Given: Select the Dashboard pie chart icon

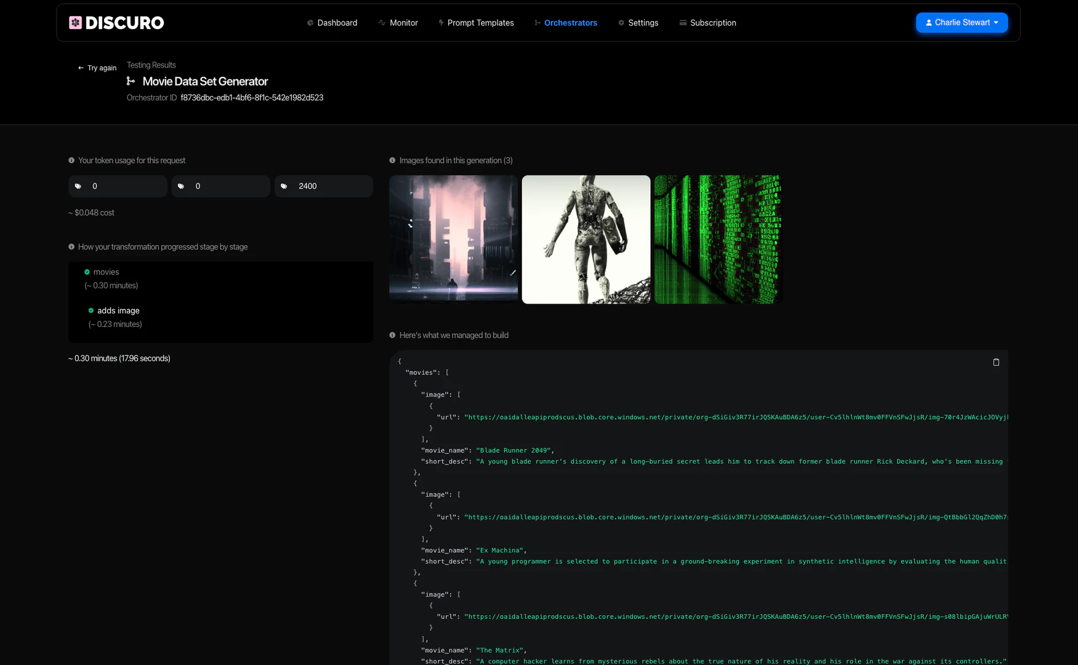Looking at the screenshot, I should point(310,22).
